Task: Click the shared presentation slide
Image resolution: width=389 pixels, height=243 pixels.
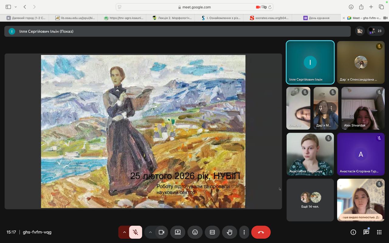Action: 143,132
